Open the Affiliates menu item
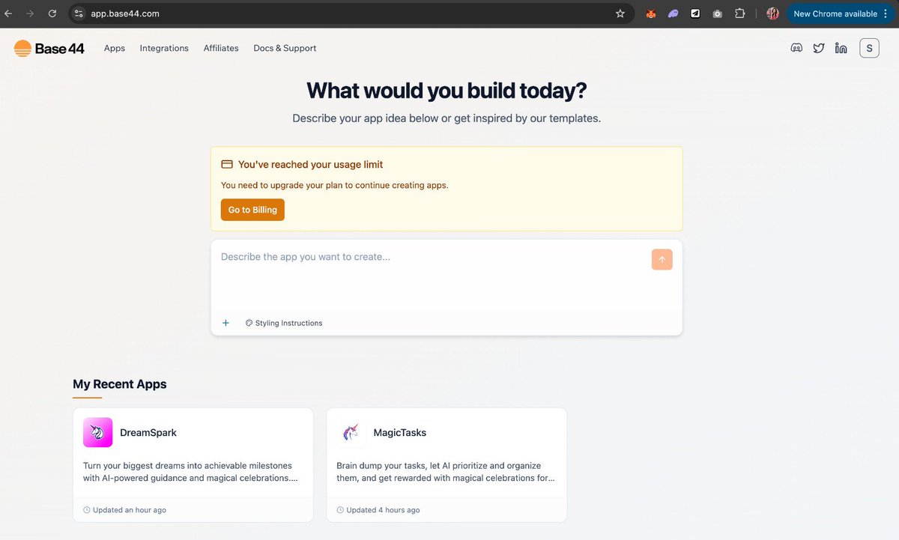Screen dimensions: 899x540 pyautogui.click(x=221, y=48)
